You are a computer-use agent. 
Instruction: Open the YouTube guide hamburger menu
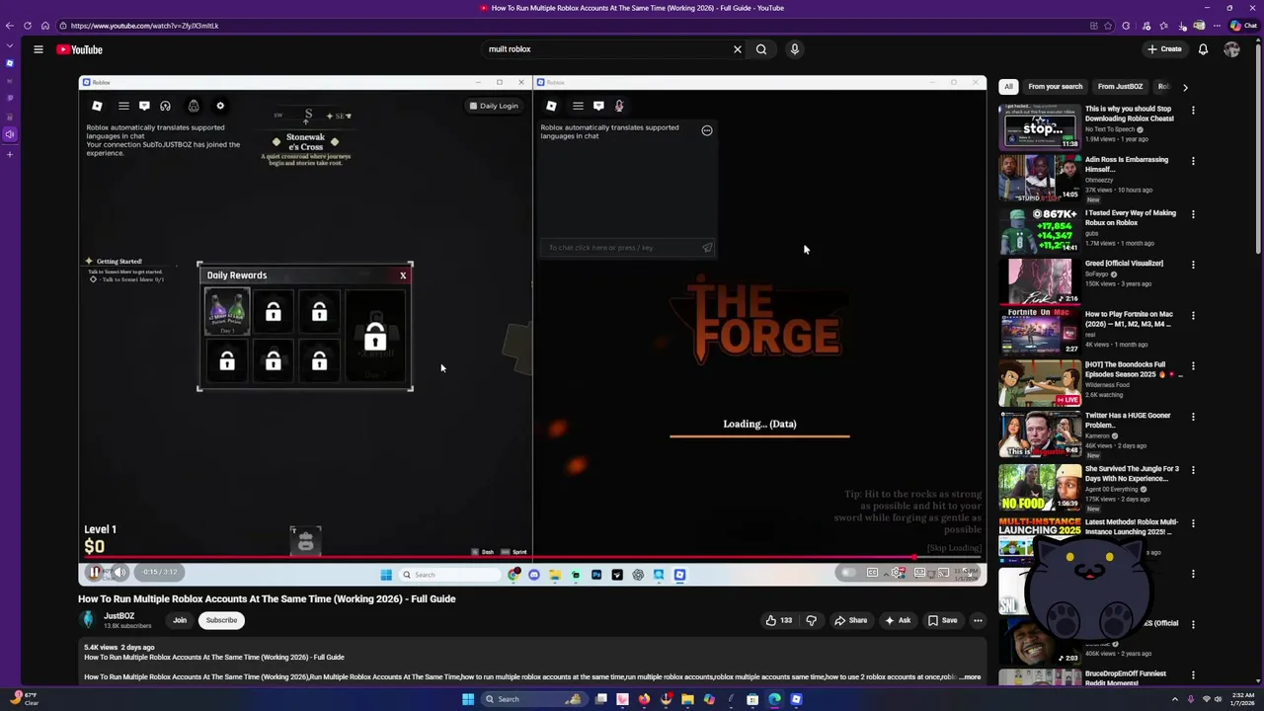(x=38, y=49)
